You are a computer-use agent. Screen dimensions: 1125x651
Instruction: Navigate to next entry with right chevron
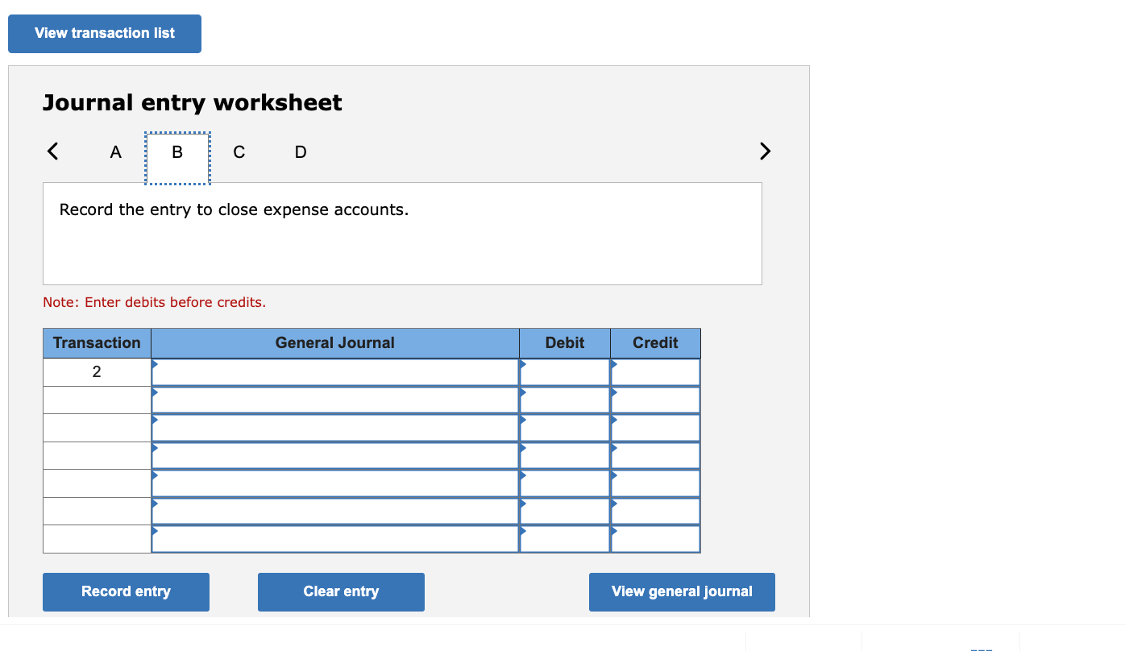[x=764, y=151]
